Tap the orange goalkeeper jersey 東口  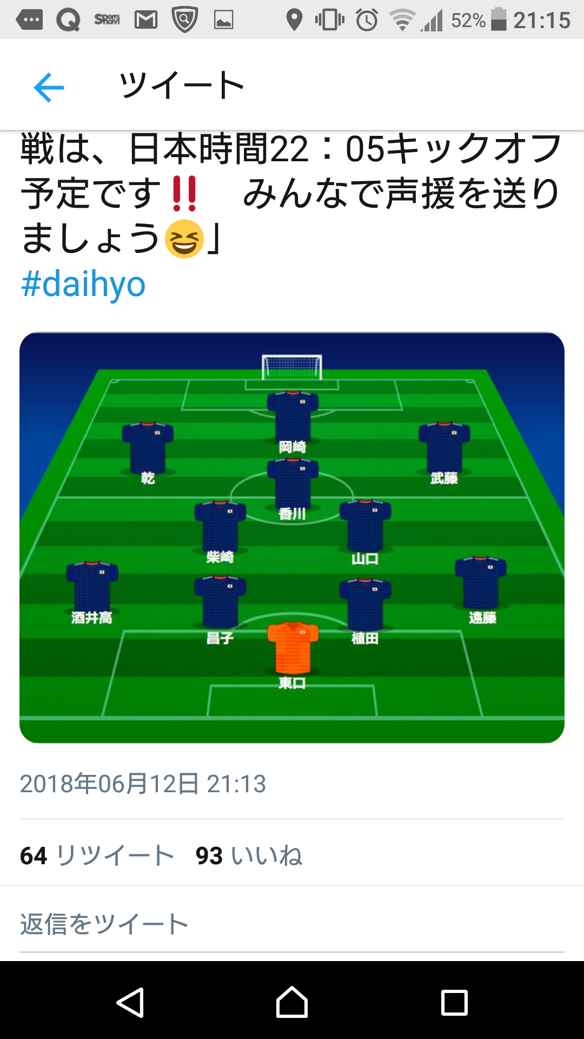tap(293, 649)
